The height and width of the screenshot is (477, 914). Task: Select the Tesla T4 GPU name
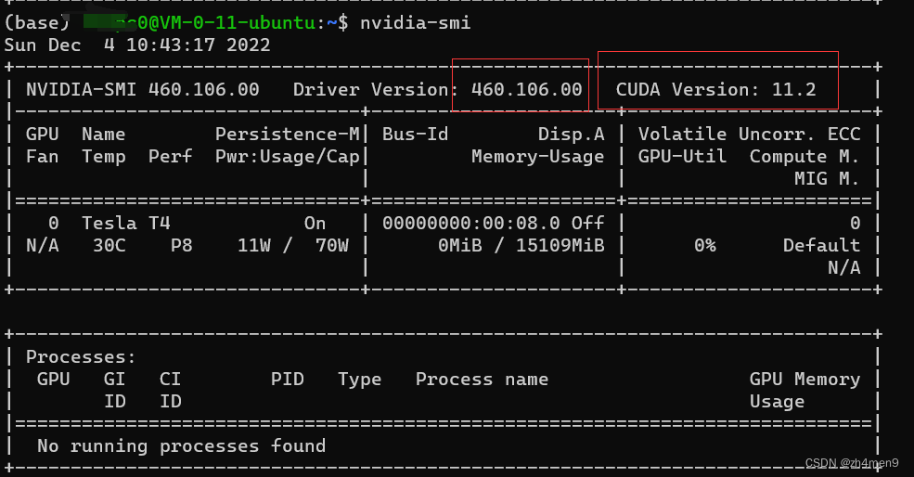click(126, 224)
